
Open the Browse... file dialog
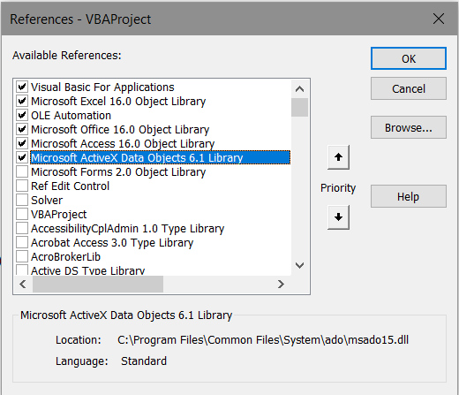409,127
